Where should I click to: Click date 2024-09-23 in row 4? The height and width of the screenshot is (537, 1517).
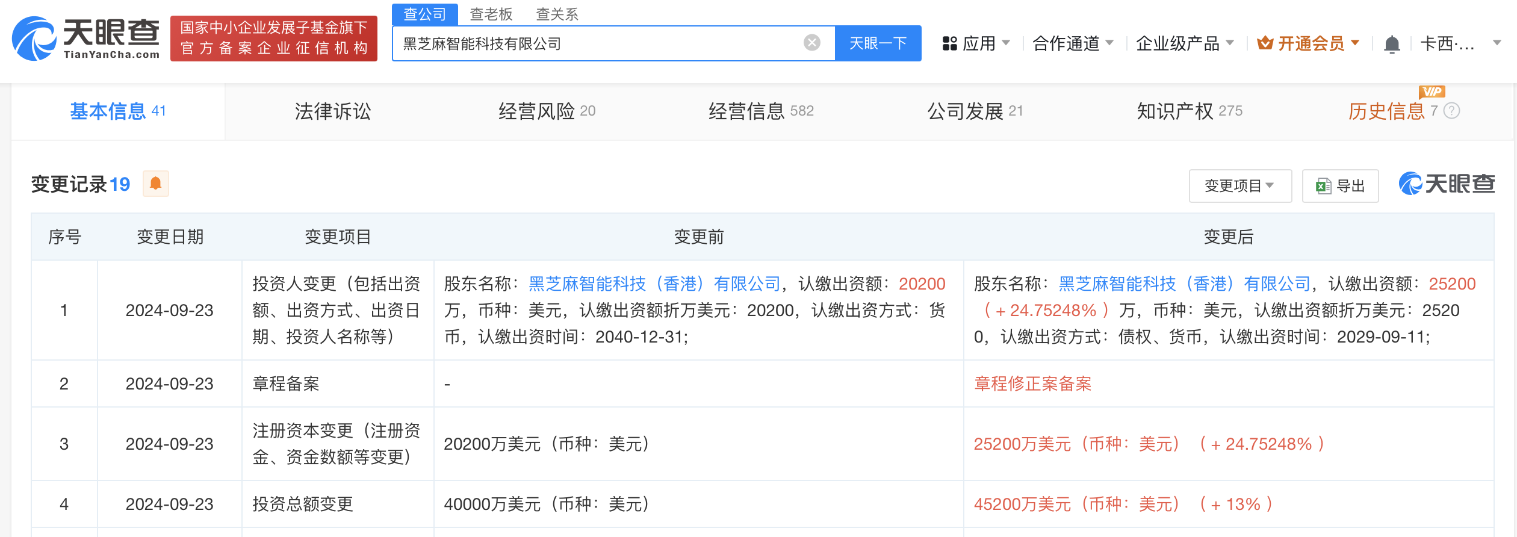tap(170, 504)
